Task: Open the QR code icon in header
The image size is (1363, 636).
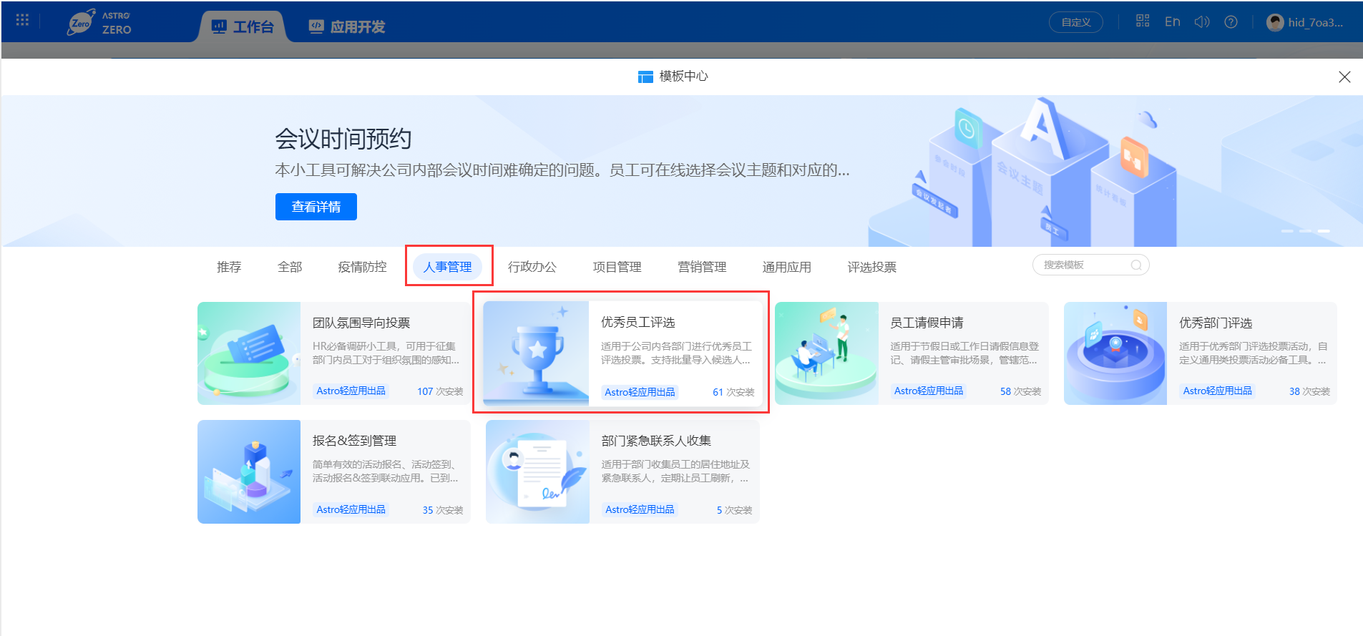Action: 1143,21
